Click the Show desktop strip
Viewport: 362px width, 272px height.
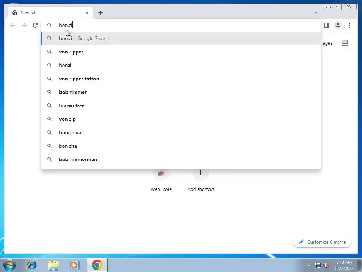(360, 265)
